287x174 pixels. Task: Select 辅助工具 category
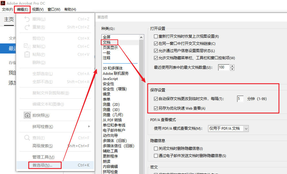click(x=110, y=151)
